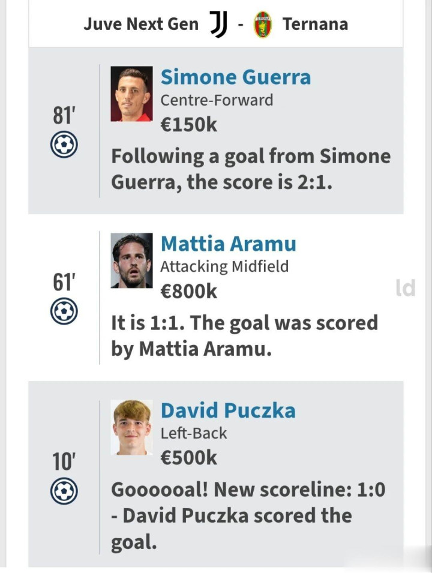Open Mattia Aramu's player photo
The image size is (432, 573).
tap(131, 261)
